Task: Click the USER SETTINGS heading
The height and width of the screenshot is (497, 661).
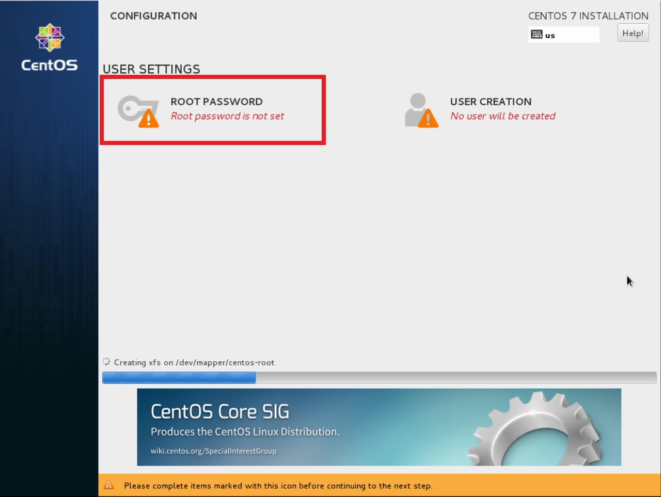Action: (x=152, y=69)
